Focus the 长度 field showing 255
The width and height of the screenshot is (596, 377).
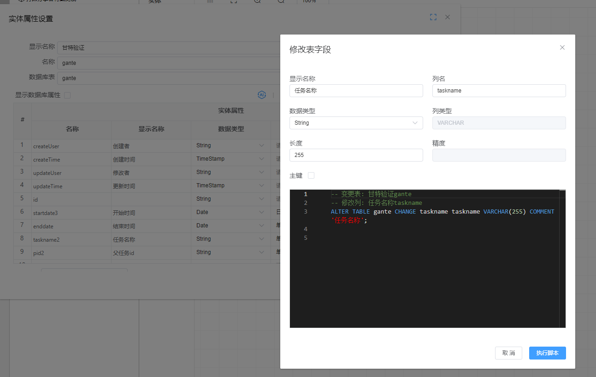356,155
